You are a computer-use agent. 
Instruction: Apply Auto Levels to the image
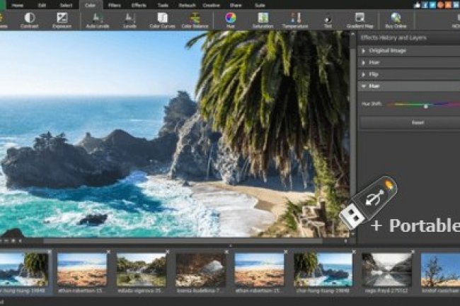point(98,19)
